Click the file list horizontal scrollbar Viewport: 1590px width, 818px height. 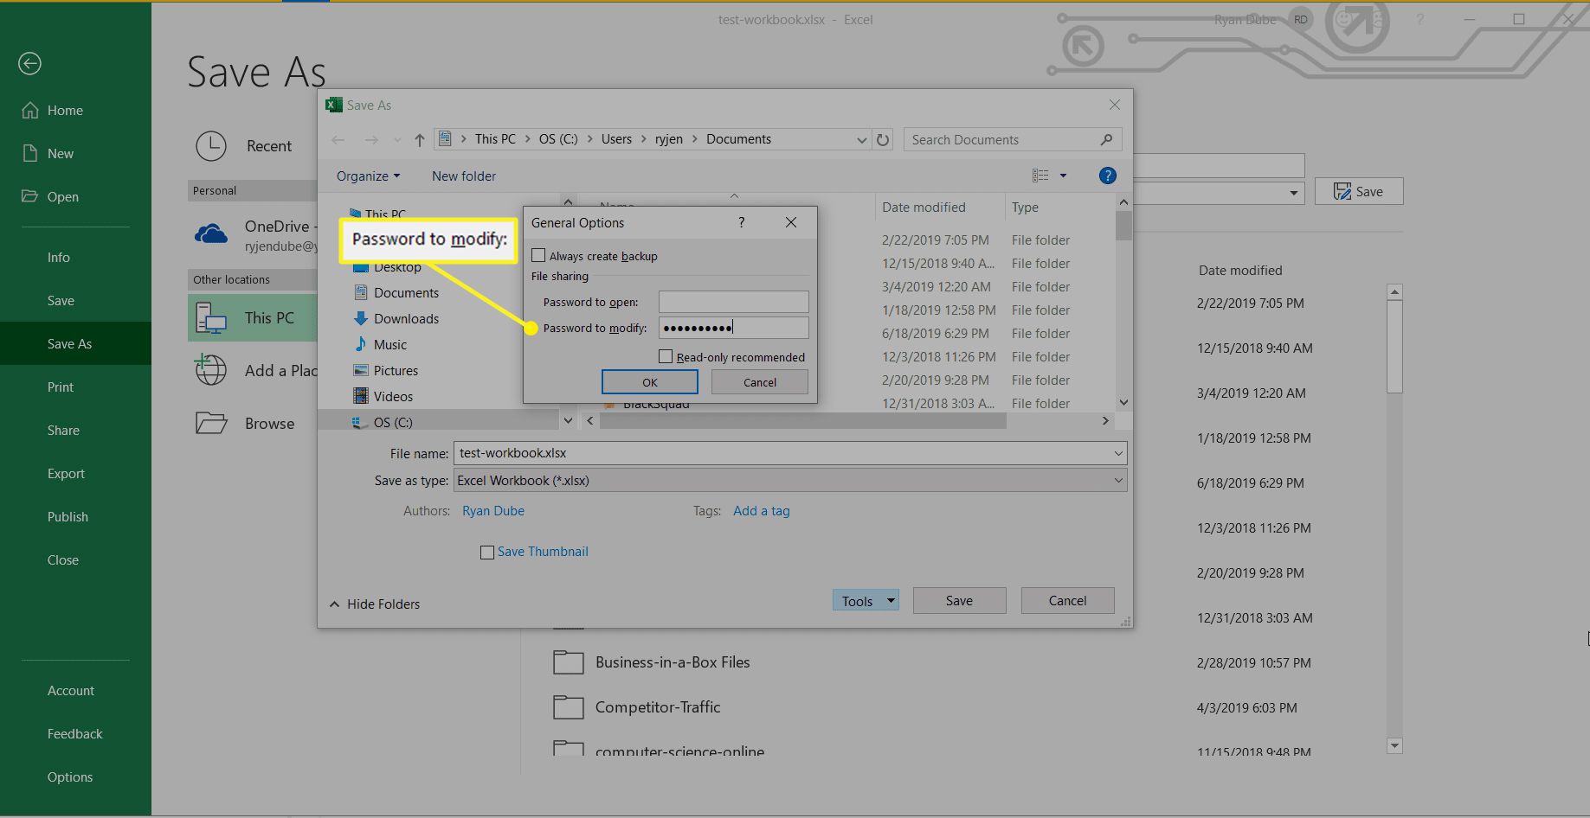pos(803,420)
